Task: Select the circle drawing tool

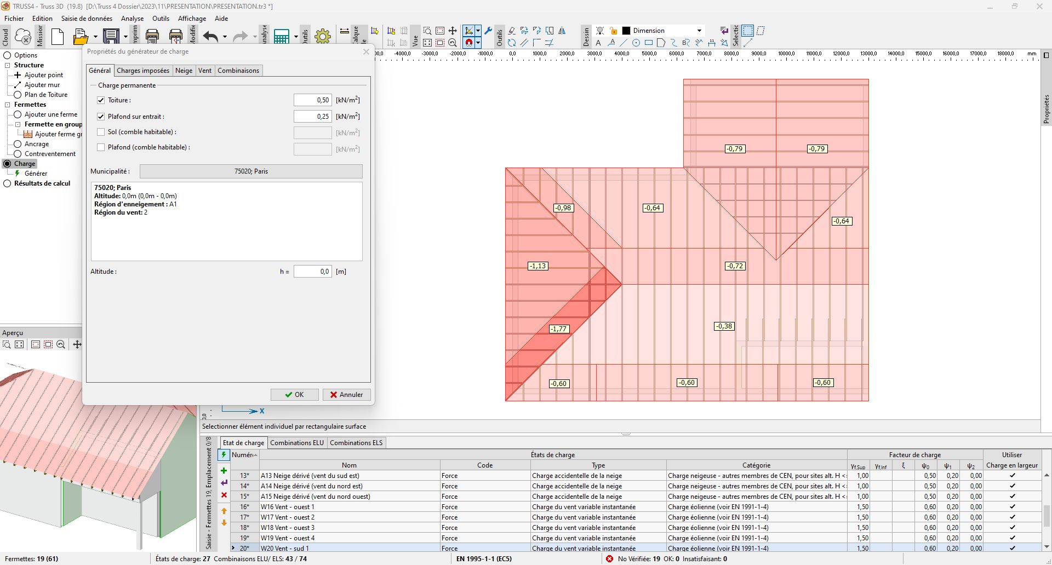Action: coord(636,43)
